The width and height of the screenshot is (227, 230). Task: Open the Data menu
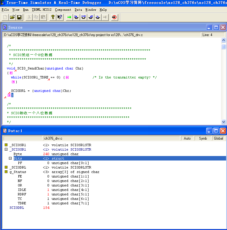point(78,10)
